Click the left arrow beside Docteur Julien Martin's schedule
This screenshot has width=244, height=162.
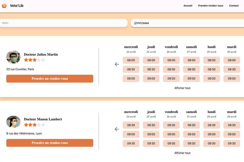117,64
